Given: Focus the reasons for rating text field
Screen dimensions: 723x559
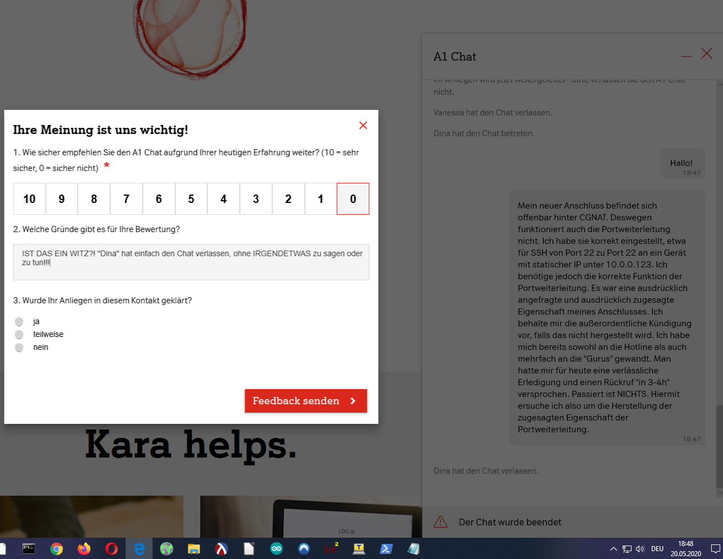Looking at the screenshot, I should pos(191,262).
